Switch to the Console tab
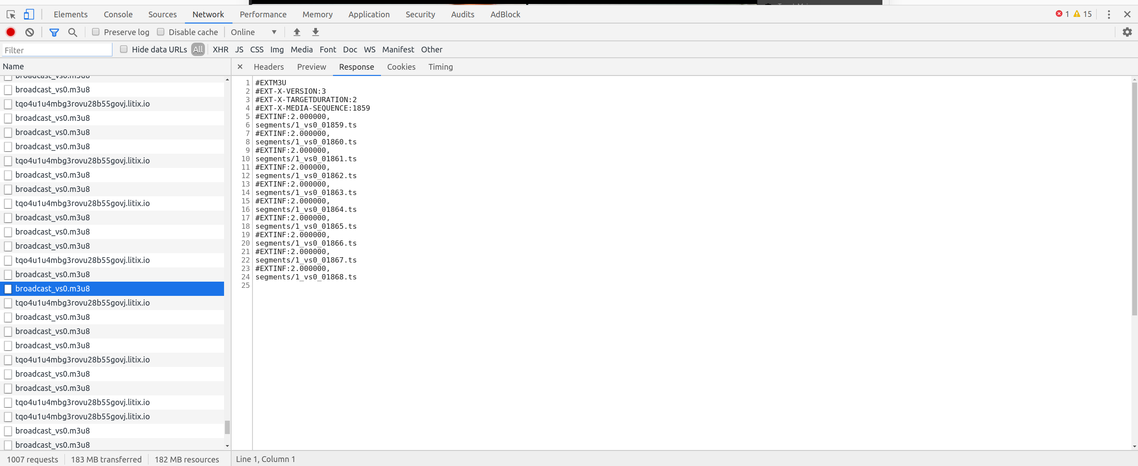The height and width of the screenshot is (466, 1138). pyautogui.click(x=117, y=14)
